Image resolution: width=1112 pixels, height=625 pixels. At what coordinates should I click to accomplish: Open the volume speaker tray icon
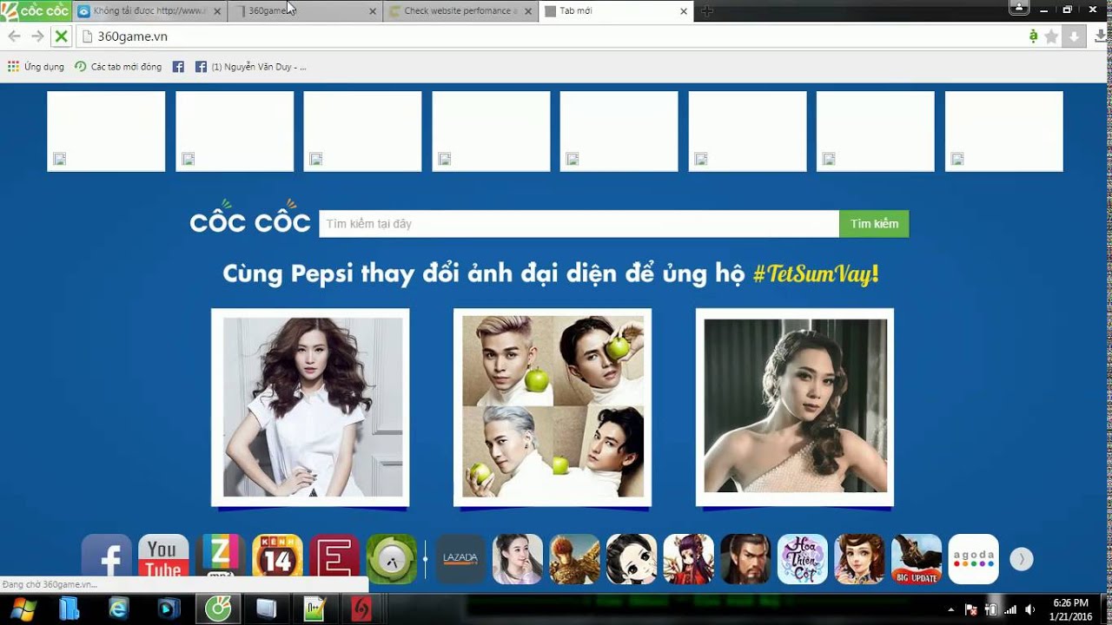click(x=1029, y=610)
